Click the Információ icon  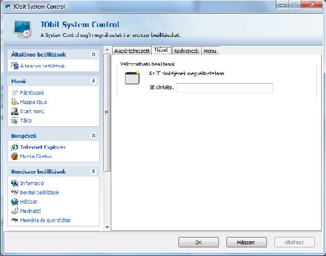coord(15,183)
